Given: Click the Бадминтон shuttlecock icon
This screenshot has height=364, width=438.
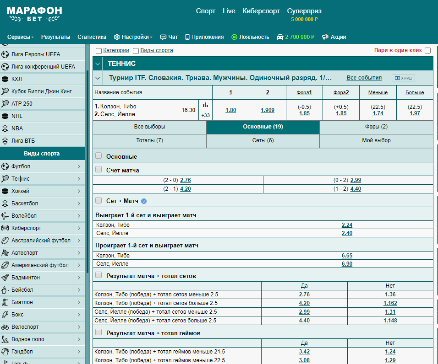Looking at the screenshot, I should (5, 278).
